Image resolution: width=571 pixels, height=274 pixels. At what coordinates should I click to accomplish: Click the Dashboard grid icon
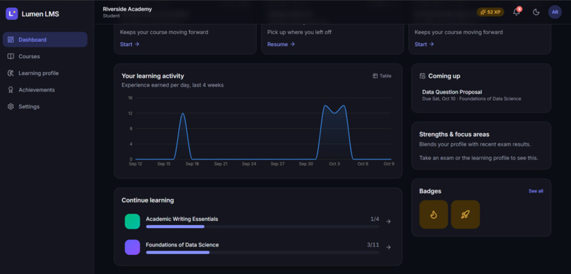[11, 40]
